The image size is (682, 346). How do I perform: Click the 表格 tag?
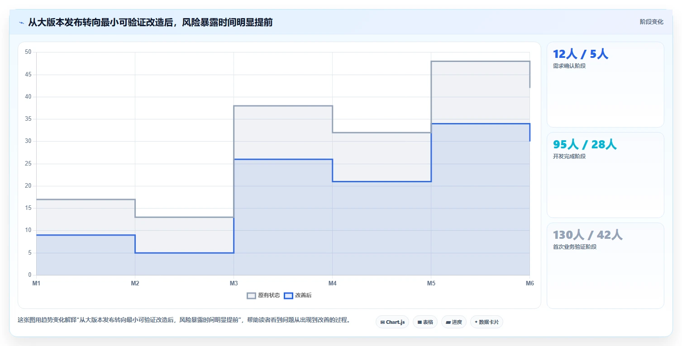(x=425, y=322)
